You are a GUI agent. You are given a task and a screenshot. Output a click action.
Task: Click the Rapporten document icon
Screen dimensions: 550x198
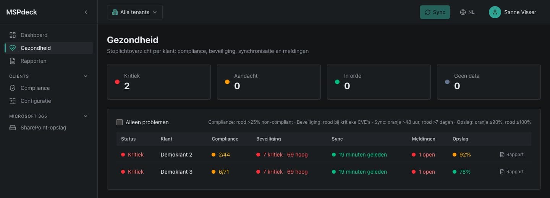click(x=13, y=61)
